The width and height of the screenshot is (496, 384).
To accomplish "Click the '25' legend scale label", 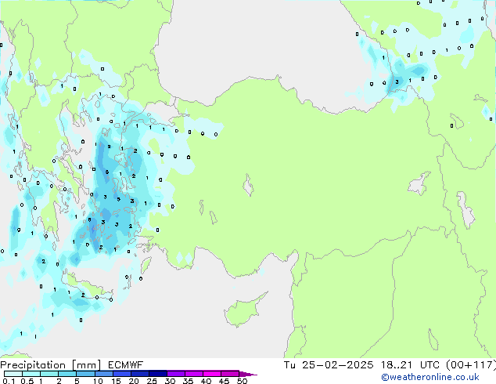I will [152, 381].
